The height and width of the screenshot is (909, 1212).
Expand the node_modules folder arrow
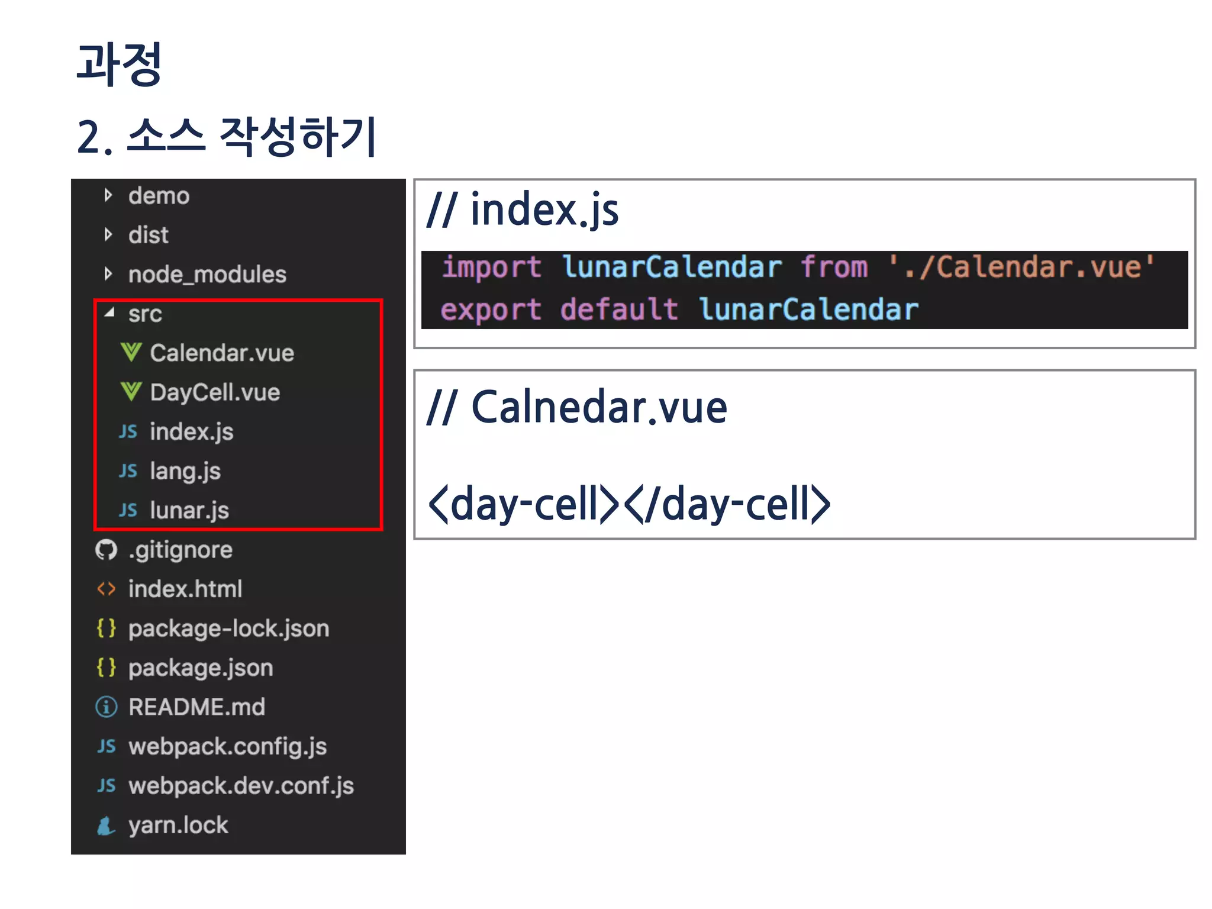[x=108, y=273]
